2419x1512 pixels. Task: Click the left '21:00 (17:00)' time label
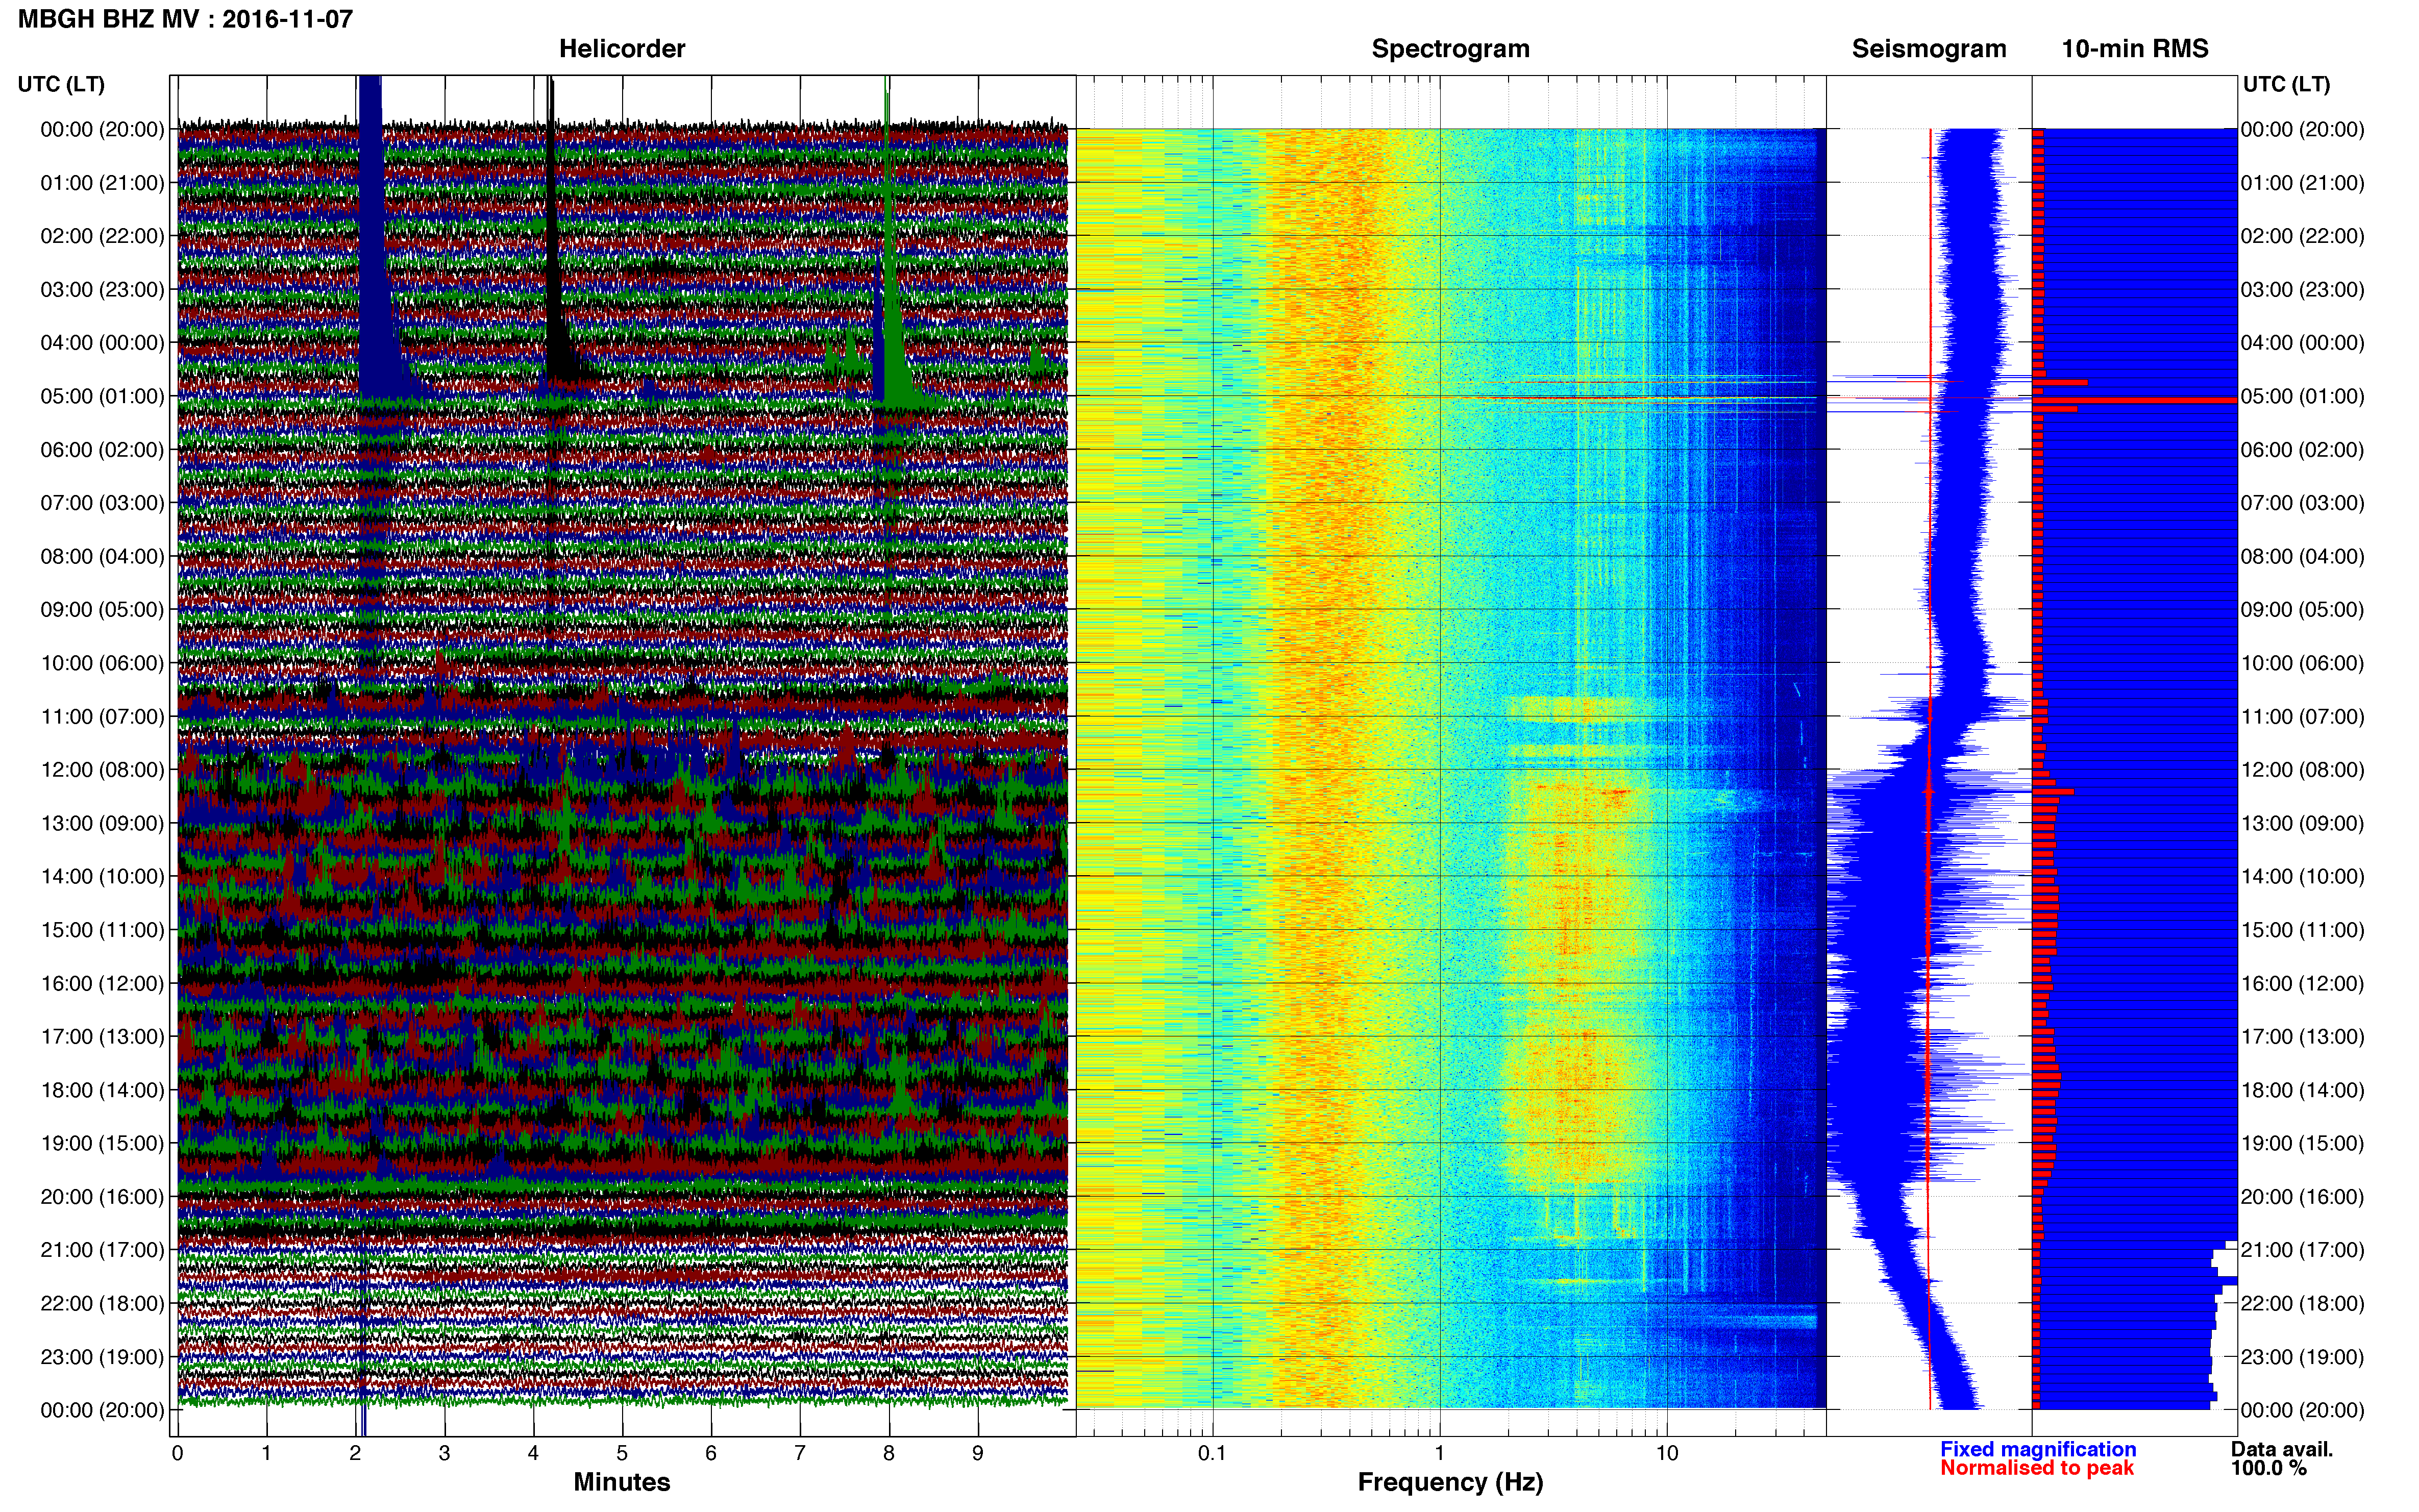point(102,1250)
